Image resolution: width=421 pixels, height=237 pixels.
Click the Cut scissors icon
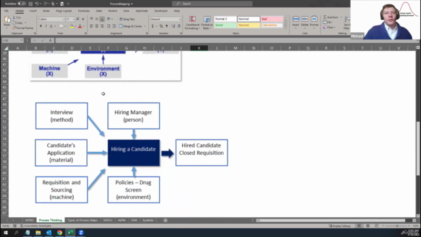(14, 18)
